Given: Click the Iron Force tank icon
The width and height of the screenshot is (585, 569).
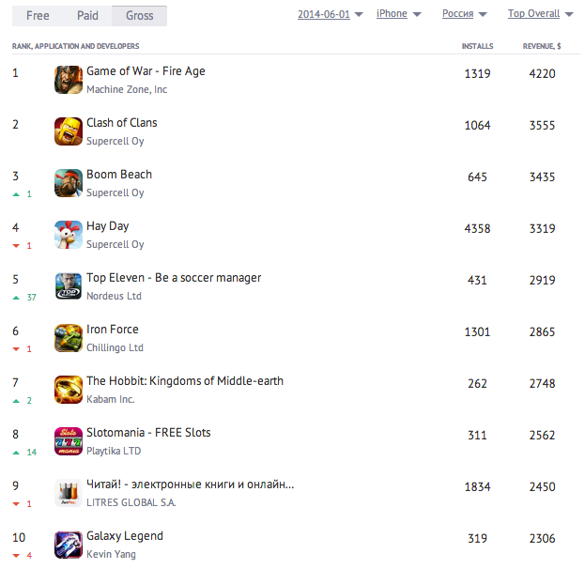Looking at the screenshot, I should 69,338.
